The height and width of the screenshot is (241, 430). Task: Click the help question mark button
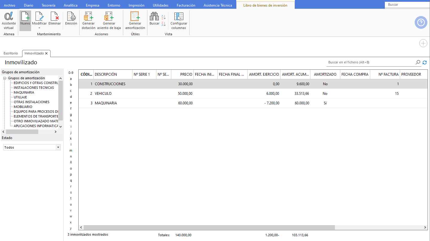[421, 23]
